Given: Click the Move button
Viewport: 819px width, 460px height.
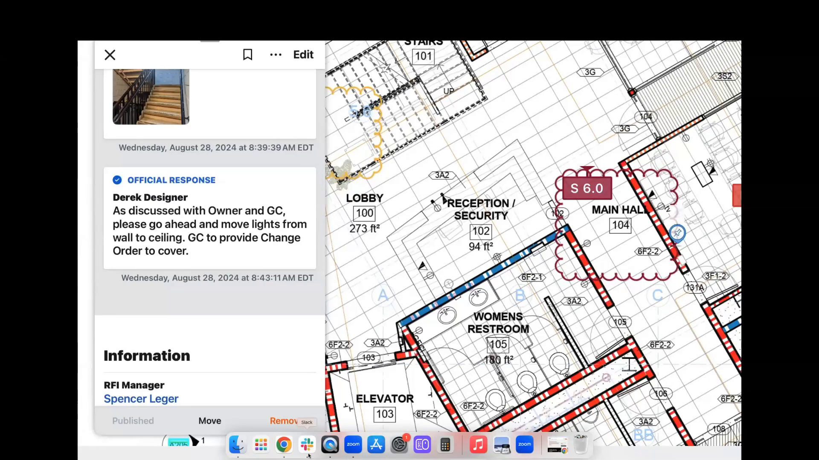Looking at the screenshot, I should [x=209, y=420].
